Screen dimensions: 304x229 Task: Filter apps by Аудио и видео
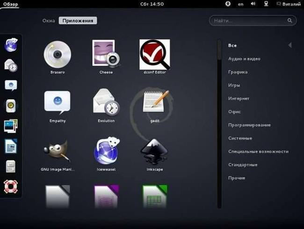244,59
